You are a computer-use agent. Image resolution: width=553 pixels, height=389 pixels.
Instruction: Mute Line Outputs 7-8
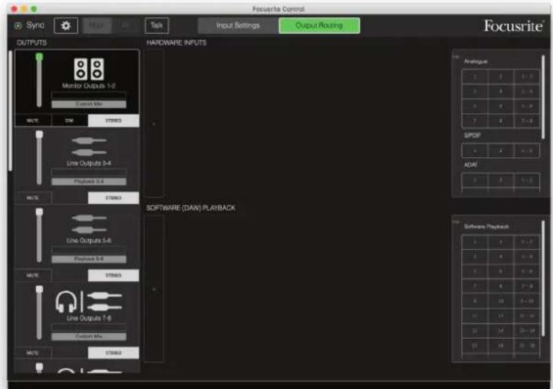pyautogui.click(x=33, y=353)
